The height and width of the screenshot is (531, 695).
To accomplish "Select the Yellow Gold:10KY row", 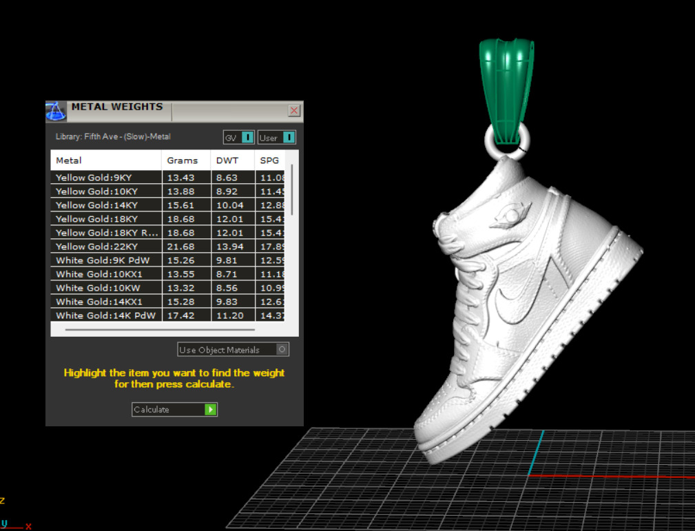I will (x=167, y=191).
